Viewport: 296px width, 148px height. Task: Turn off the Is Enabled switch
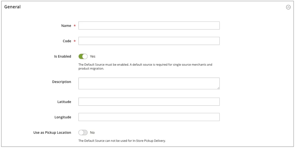tap(83, 56)
